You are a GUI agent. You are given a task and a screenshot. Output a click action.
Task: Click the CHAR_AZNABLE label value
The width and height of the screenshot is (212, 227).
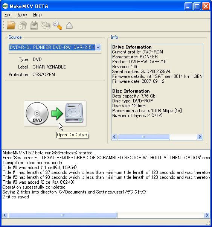(x=49, y=67)
